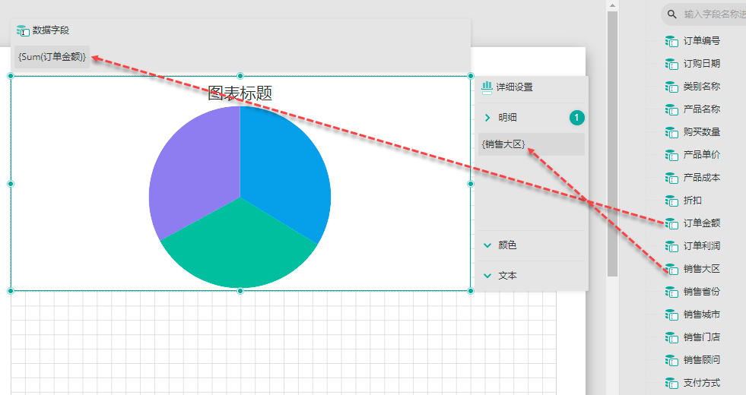Screen dimensions: 746x395
Task: Expand the 颜色 section
Action: (487, 245)
